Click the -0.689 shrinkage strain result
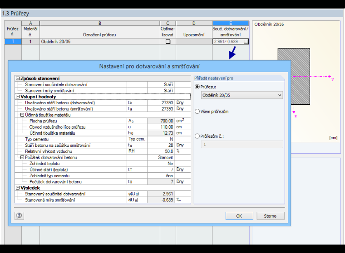The width and height of the screenshot is (345, 253). 161,200
